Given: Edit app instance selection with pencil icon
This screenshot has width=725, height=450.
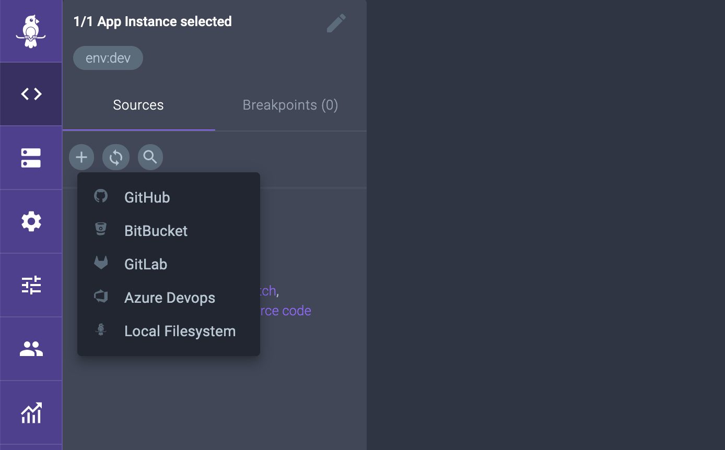Looking at the screenshot, I should pos(336,23).
